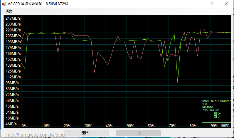
Task: Click the disabled 中止 button
Action: click(138, 133)
